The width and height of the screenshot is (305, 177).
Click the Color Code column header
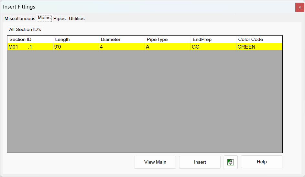(x=259, y=40)
